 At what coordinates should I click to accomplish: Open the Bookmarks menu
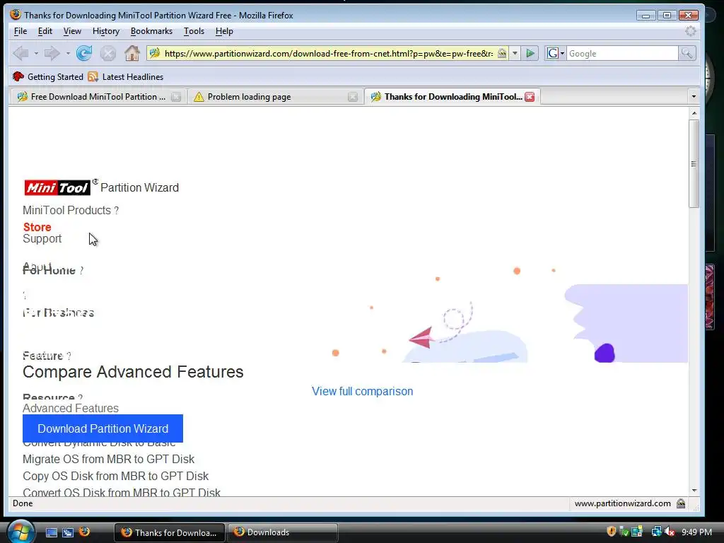pyautogui.click(x=151, y=31)
